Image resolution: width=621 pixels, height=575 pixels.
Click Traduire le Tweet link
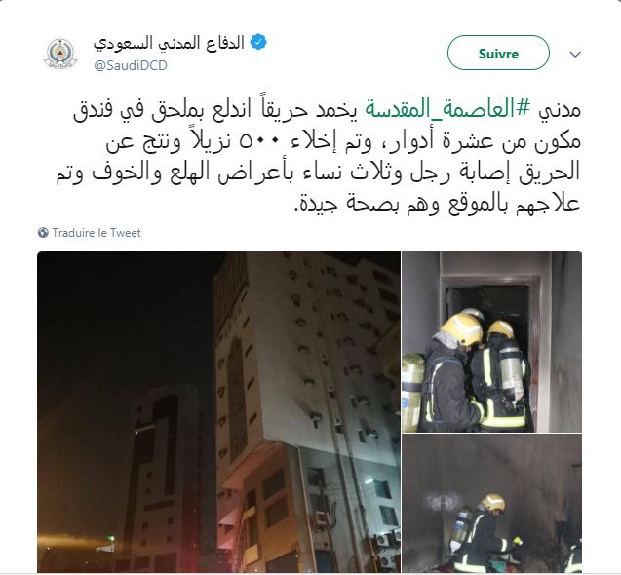pos(97,233)
